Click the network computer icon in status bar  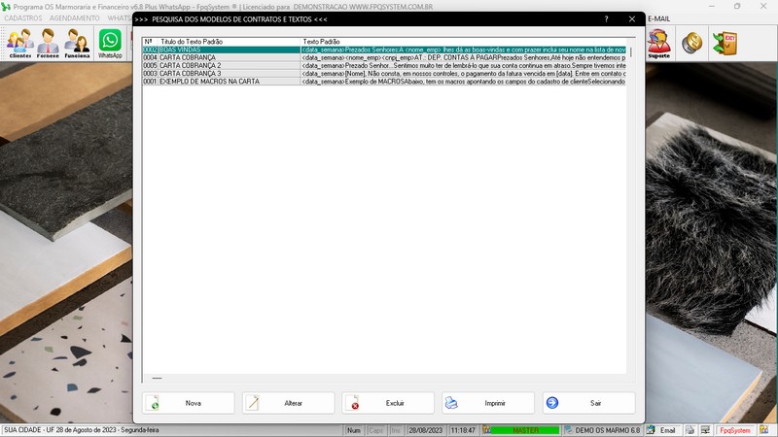(x=705, y=430)
